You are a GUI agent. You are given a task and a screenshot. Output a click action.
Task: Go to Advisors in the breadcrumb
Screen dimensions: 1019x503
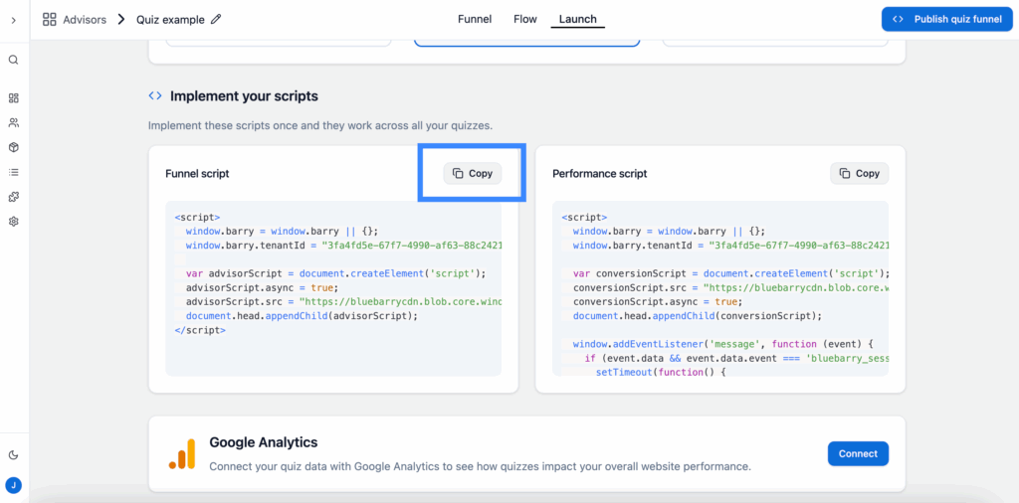(85, 20)
